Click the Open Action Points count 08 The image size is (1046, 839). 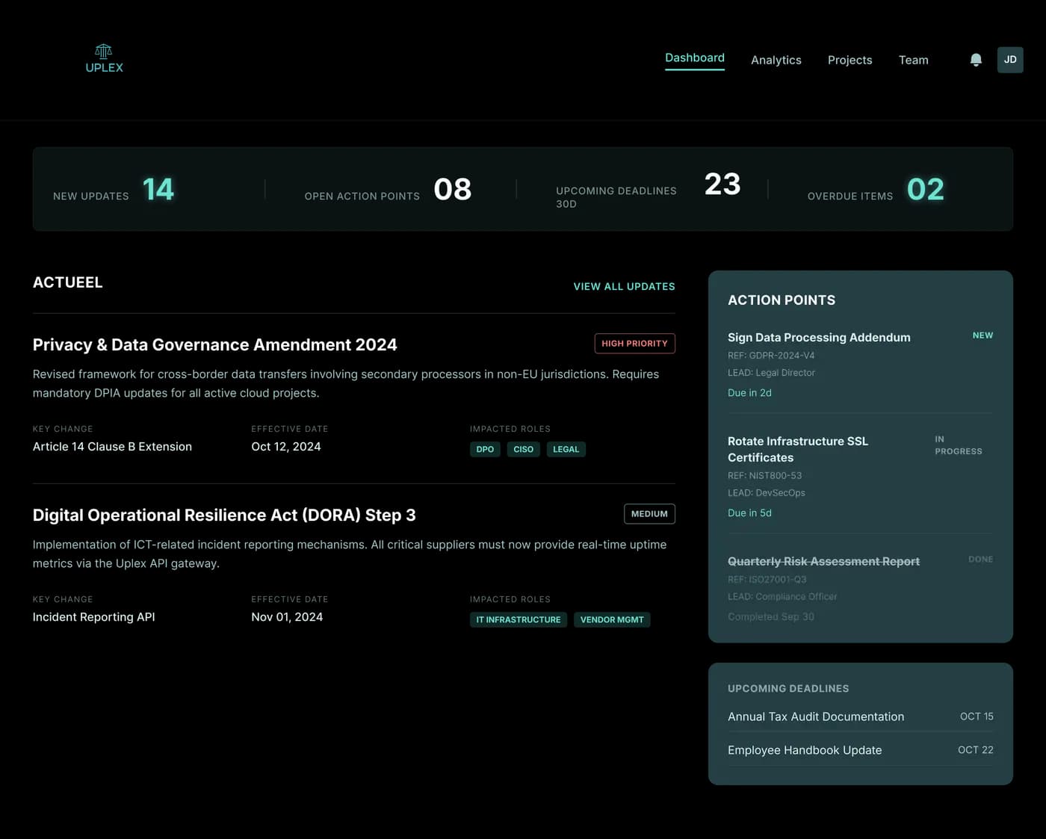[452, 189]
